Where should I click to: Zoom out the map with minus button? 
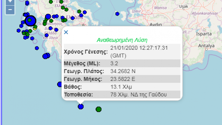(10, 10)
